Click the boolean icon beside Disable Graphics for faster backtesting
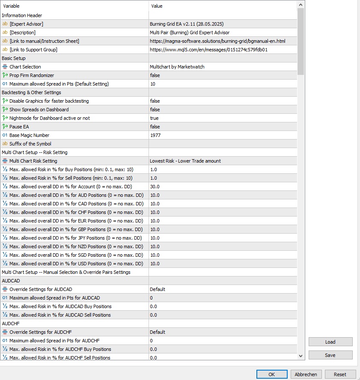 click(x=5, y=101)
